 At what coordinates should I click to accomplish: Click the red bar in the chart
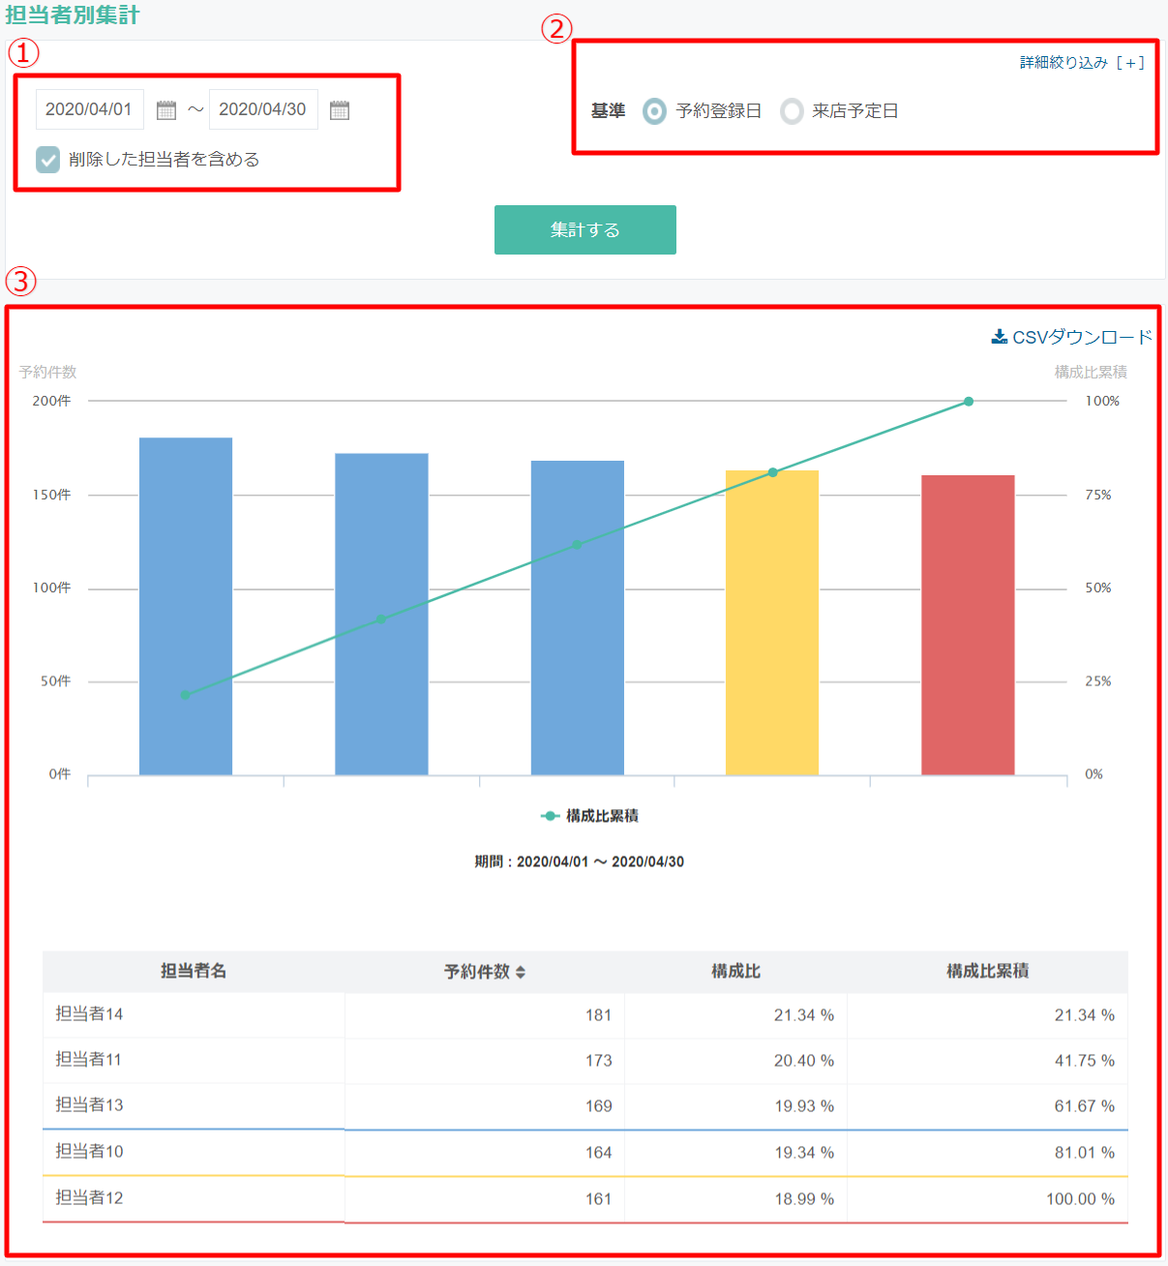point(968,625)
